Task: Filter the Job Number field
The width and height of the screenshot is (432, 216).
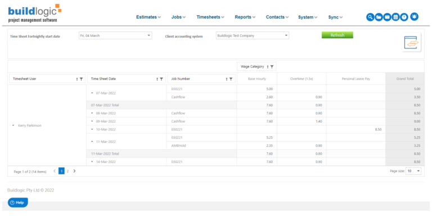Action: coord(231,79)
